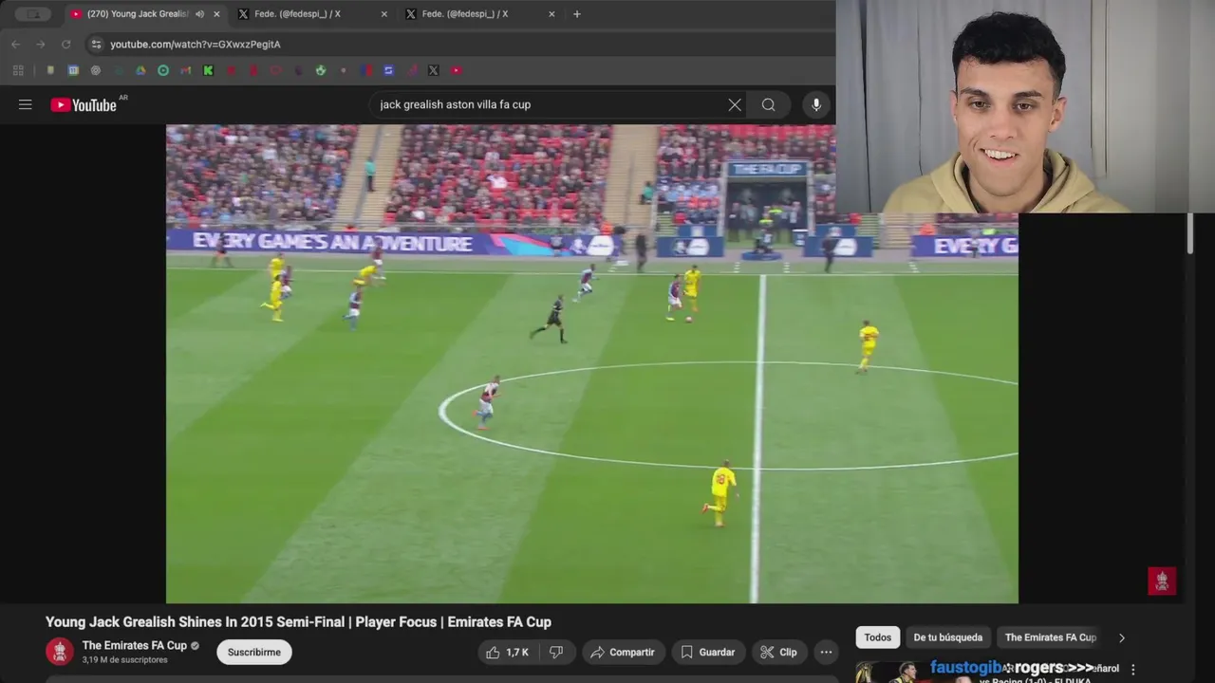
Task: Open the green circular play bookmark
Action: (x=163, y=70)
